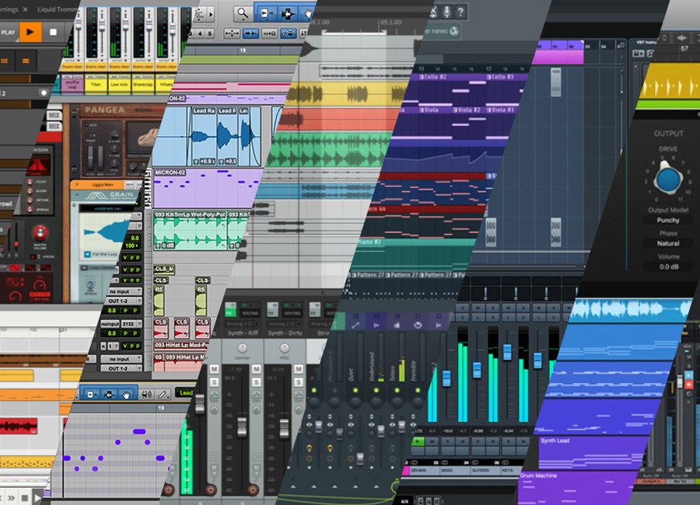700x505 pixels.
Task: Select the pencil tool in the lower piano-roll toolbar
Action: [x=163, y=395]
